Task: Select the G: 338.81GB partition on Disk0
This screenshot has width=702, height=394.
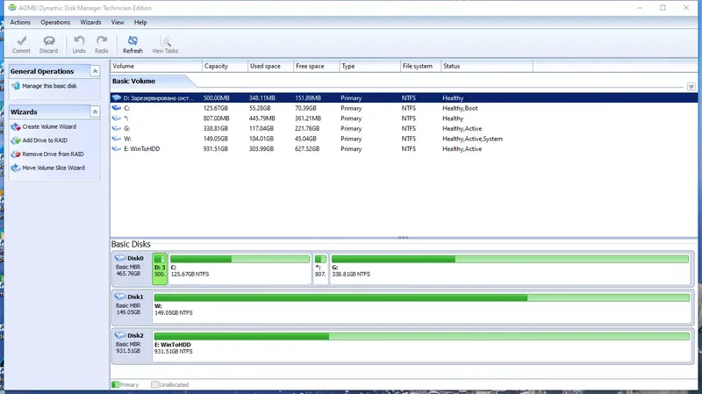Action: click(511, 269)
